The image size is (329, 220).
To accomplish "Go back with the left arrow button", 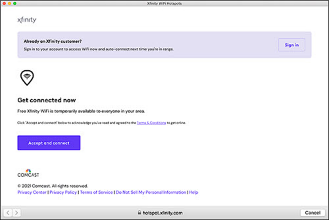I will pyautogui.click(x=8, y=213).
